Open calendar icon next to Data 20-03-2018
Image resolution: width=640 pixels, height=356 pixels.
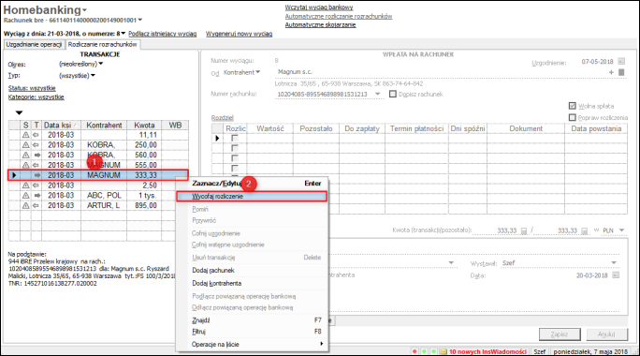(x=616, y=275)
